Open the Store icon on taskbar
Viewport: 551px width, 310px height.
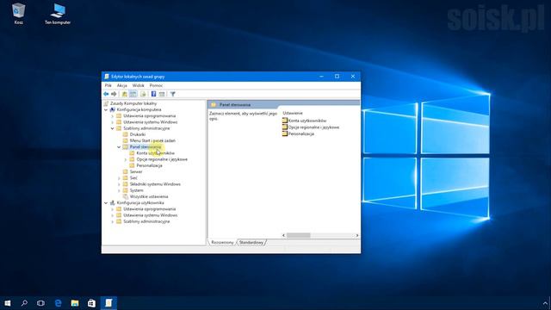click(91, 303)
